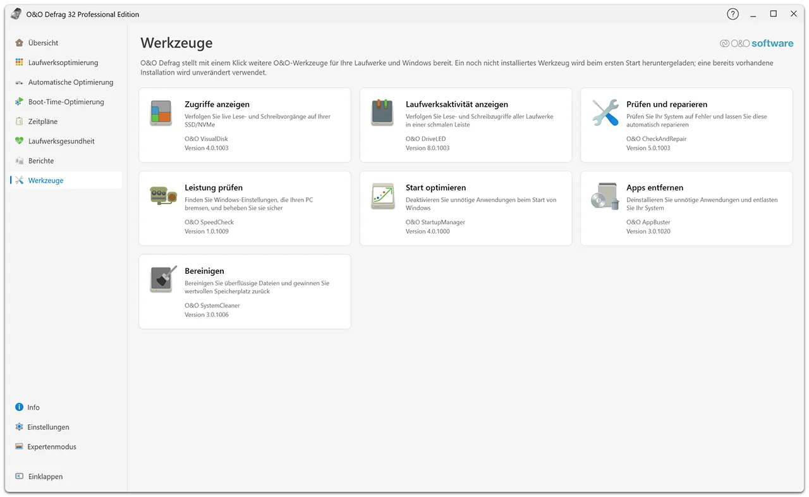Click the Werkzeuge page heading
This screenshot has width=809, height=497.
(x=176, y=43)
